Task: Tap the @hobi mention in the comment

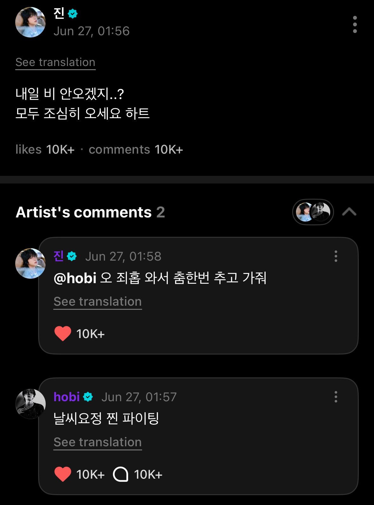Action: pos(75,278)
